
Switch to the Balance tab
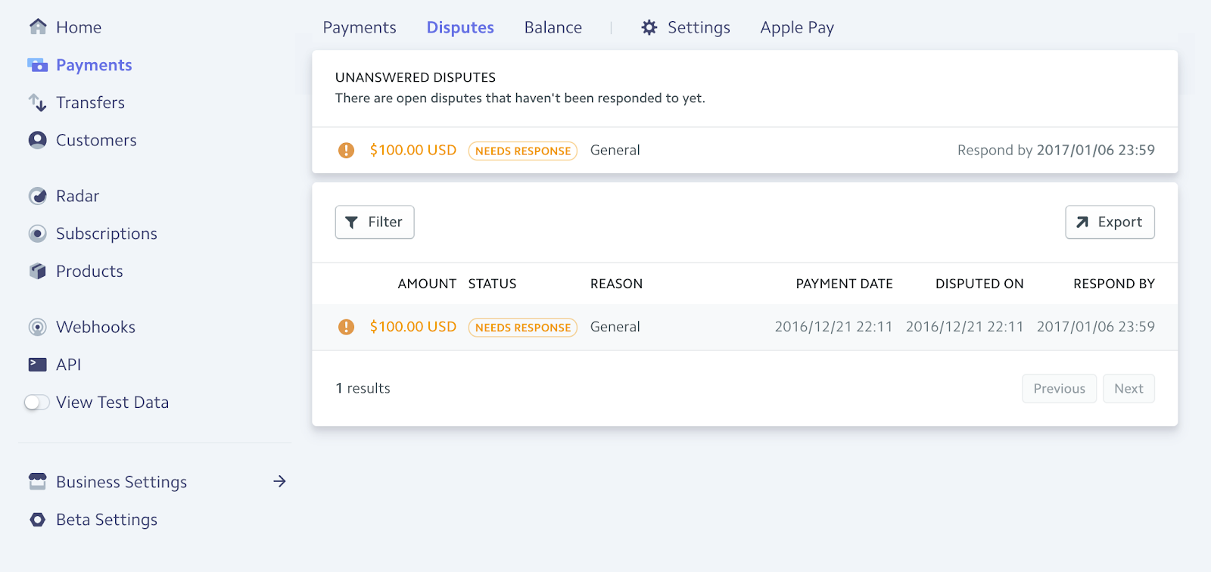pos(553,28)
